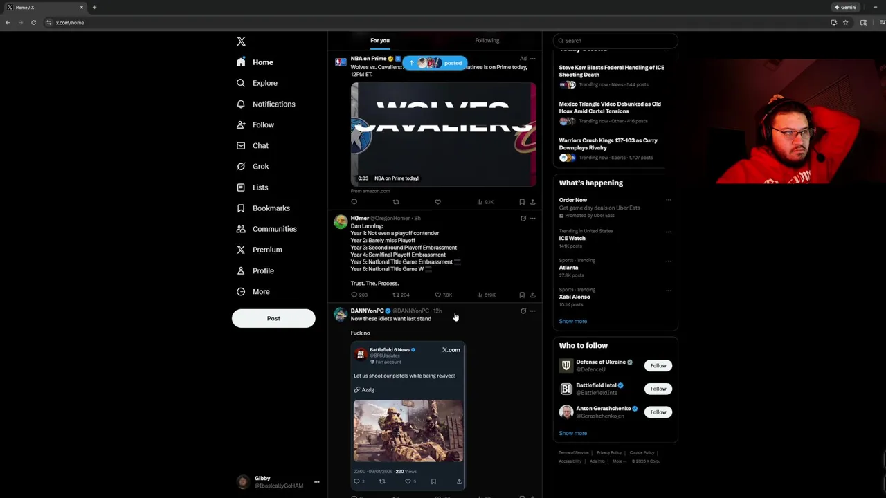The height and width of the screenshot is (498, 886).
Task: Open a new browser tab
Action: [94, 7]
